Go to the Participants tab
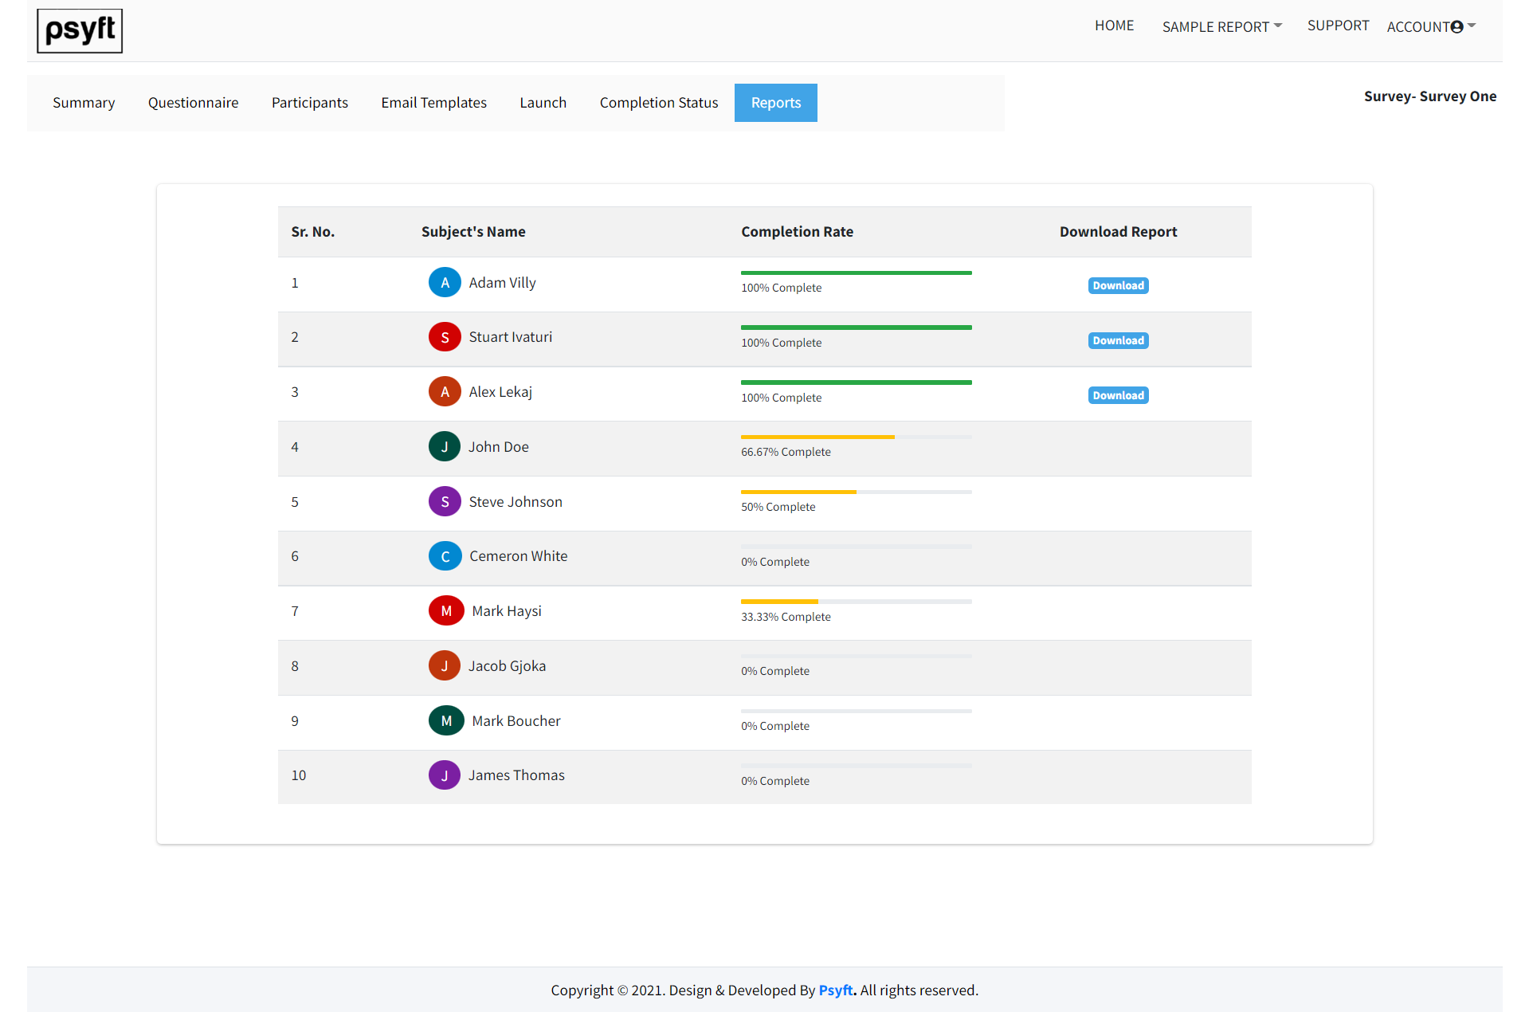This screenshot has width=1529, height=1012. tap(309, 103)
